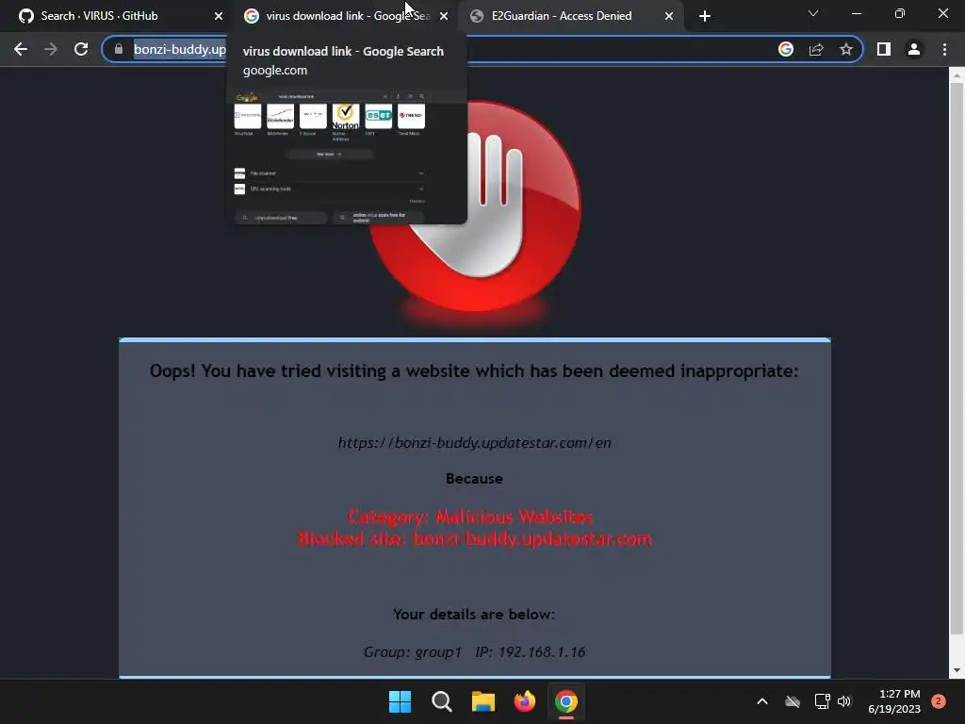965x724 pixels.
Task: Close the virus download link tab
Action: coord(444,16)
